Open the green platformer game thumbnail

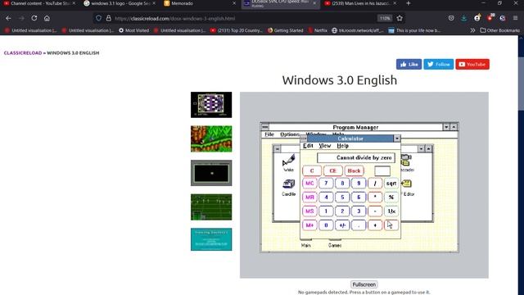211,138
